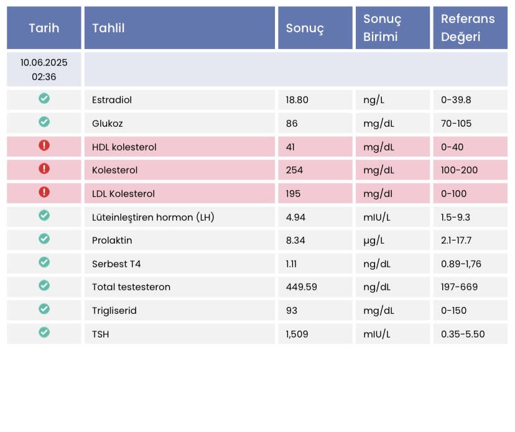Select the date 10.06.2025 02:36 cell
This screenshot has width=515, height=432.
click(44, 70)
